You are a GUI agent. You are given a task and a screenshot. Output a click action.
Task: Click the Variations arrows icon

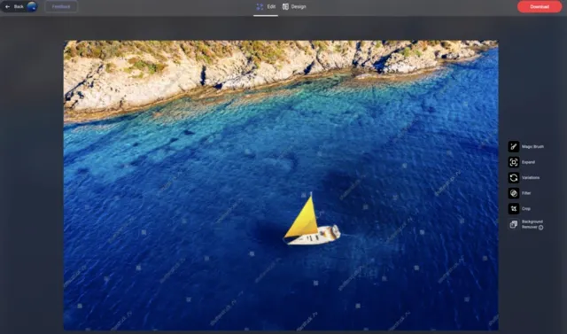[514, 177]
